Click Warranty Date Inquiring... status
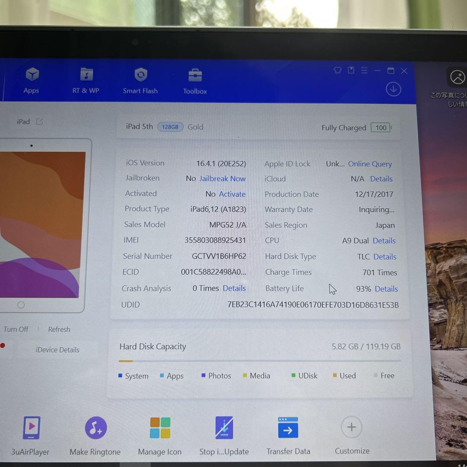Screen dimensions: 467x467 [377, 210]
